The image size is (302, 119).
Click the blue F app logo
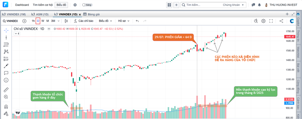(6, 5)
